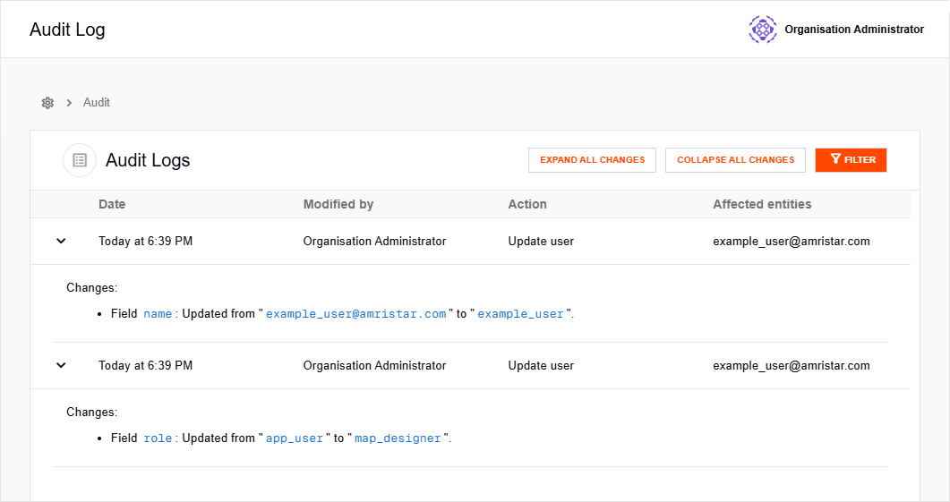
Task: Click the settings gear breadcrumb icon
Action: pyautogui.click(x=47, y=103)
